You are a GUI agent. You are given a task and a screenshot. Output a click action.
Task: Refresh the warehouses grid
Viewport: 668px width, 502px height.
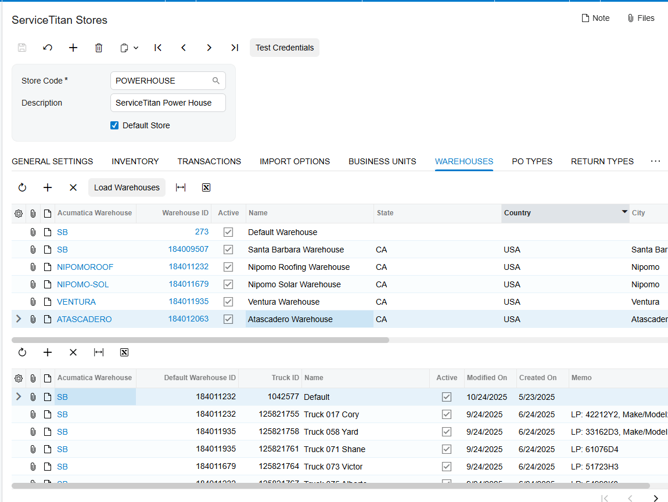click(22, 187)
